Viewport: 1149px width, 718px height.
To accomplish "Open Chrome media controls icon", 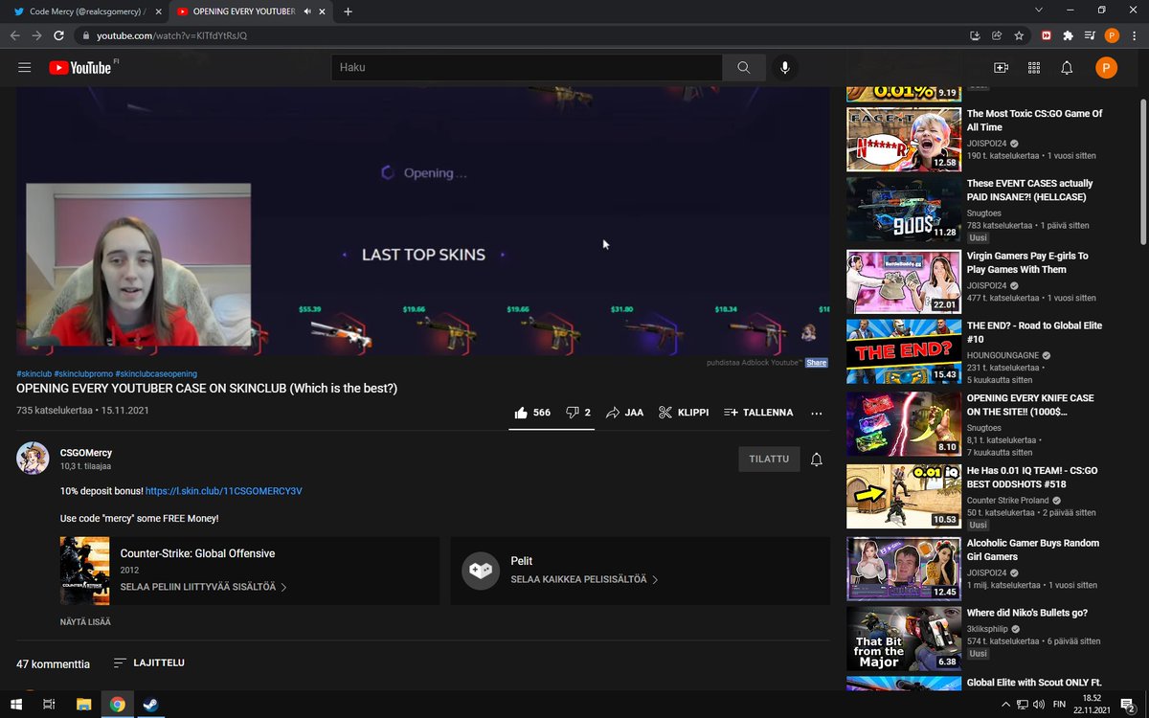I will (1090, 35).
